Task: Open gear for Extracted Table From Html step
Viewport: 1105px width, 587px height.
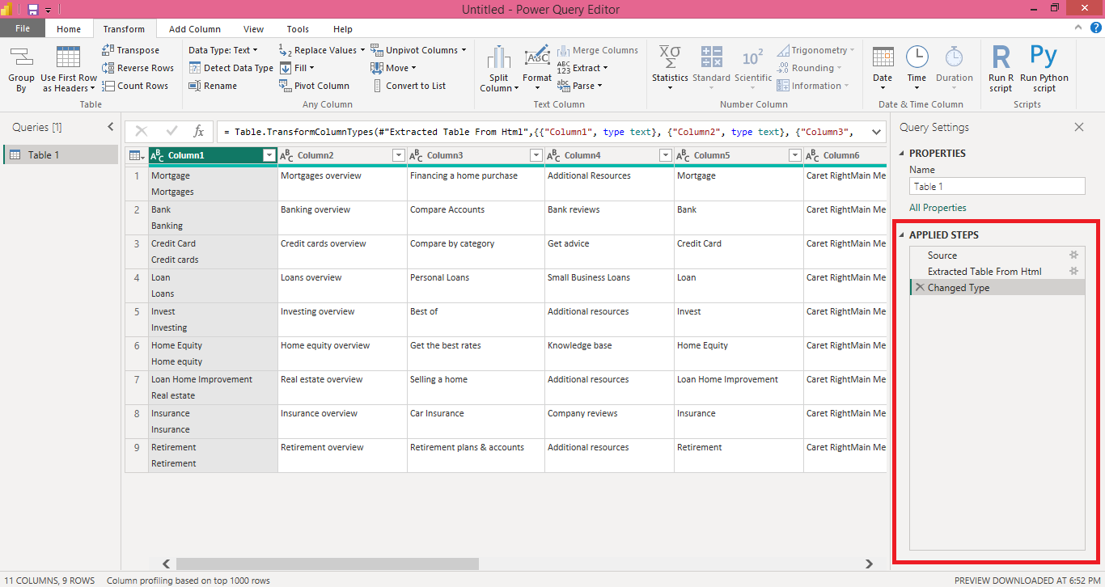Action: [x=1074, y=271]
